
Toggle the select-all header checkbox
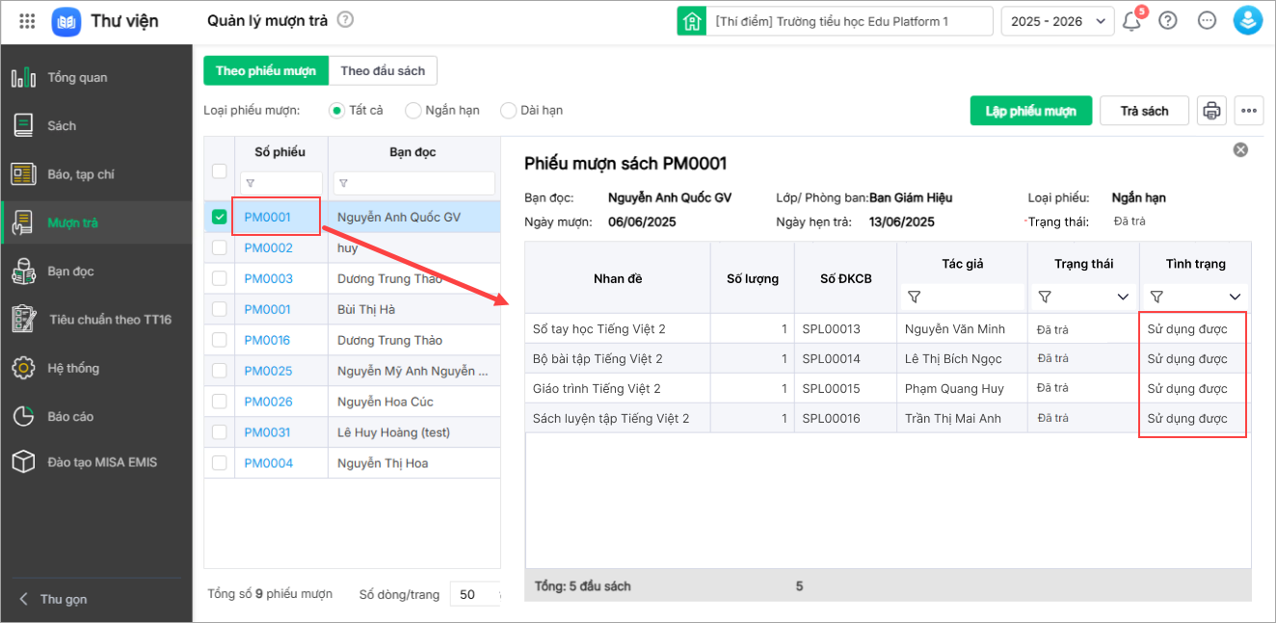219,170
